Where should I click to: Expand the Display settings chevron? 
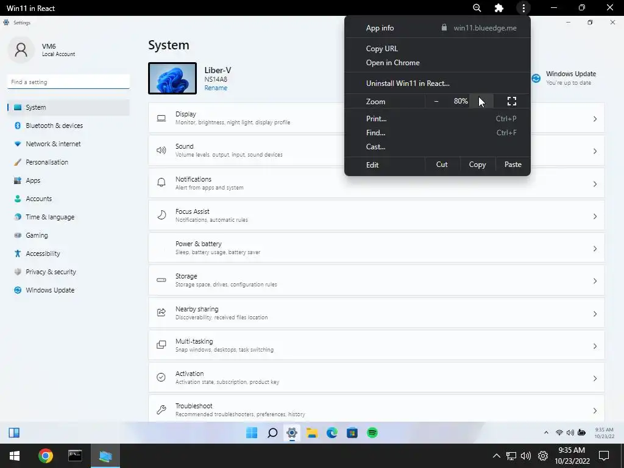click(595, 119)
